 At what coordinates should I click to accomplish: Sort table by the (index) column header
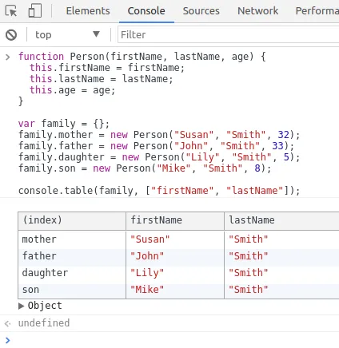tap(72, 221)
